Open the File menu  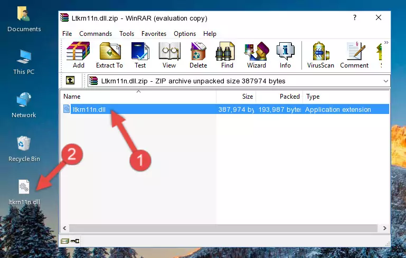(67, 34)
